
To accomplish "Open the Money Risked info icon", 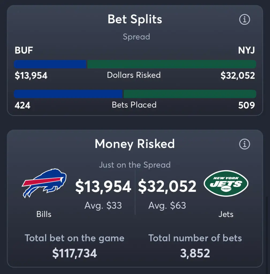I will [x=245, y=144].
